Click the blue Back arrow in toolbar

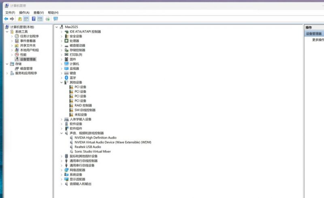pos(6,19)
